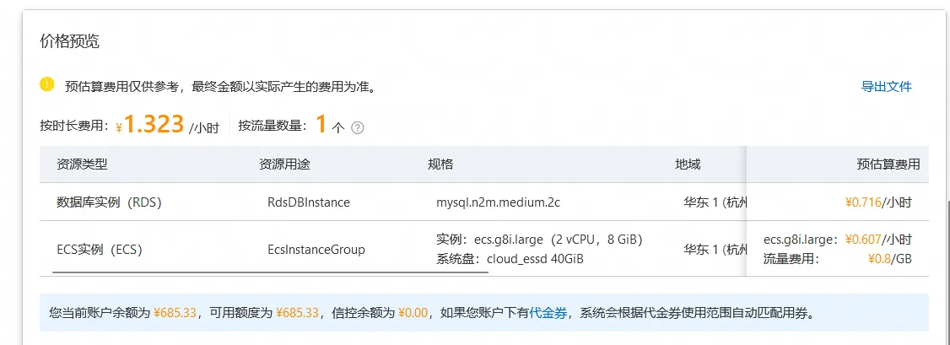Open the 代金券 link
Image resolution: width=950 pixels, height=345 pixels.
coord(547,312)
